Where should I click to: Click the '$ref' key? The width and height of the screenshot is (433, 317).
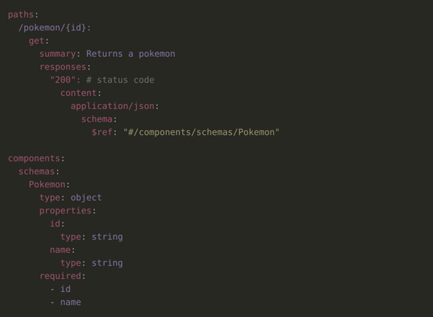point(102,132)
